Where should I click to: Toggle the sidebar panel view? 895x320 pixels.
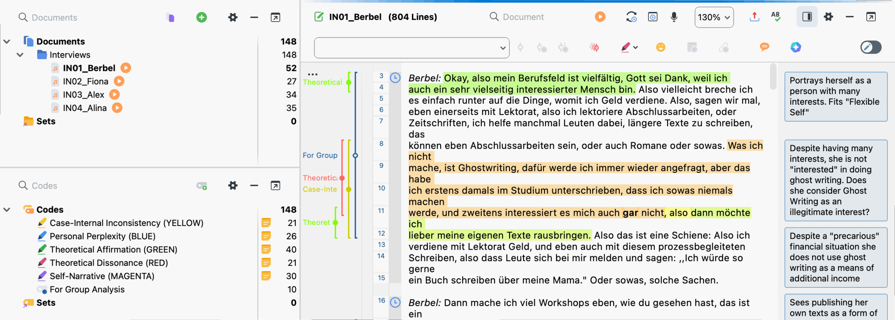click(807, 16)
